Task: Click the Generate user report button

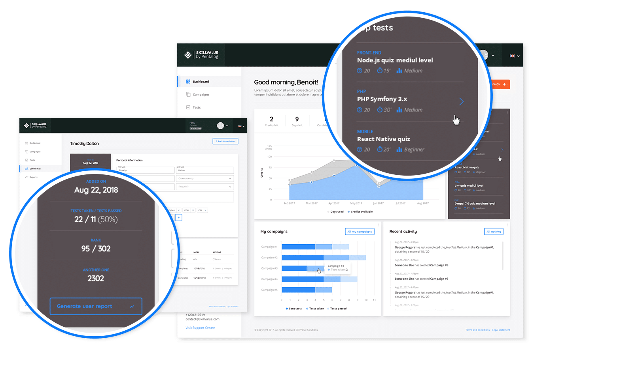Action: (96, 306)
